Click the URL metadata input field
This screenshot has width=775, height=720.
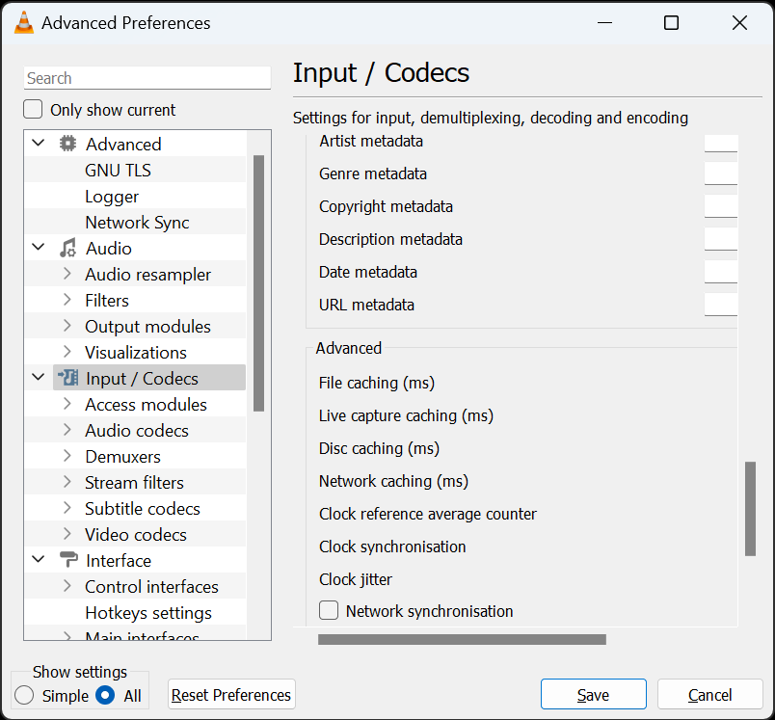[x=721, y=304]
